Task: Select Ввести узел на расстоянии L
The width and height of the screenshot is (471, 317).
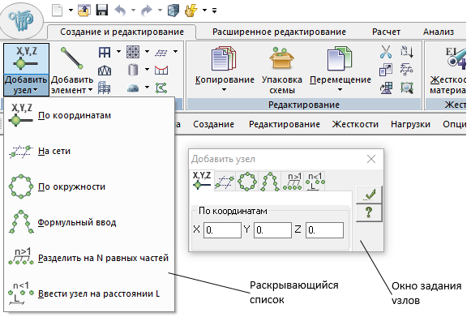Action: pos(89,293)
